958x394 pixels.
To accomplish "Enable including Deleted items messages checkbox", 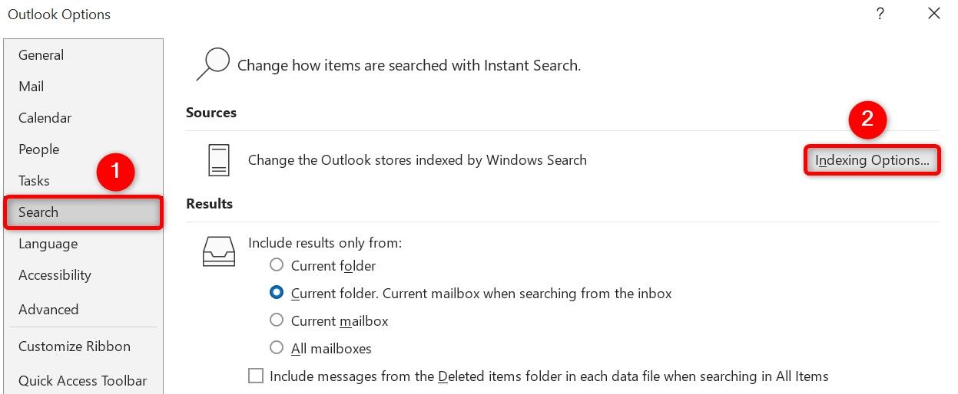I will (x=256, y=376).
